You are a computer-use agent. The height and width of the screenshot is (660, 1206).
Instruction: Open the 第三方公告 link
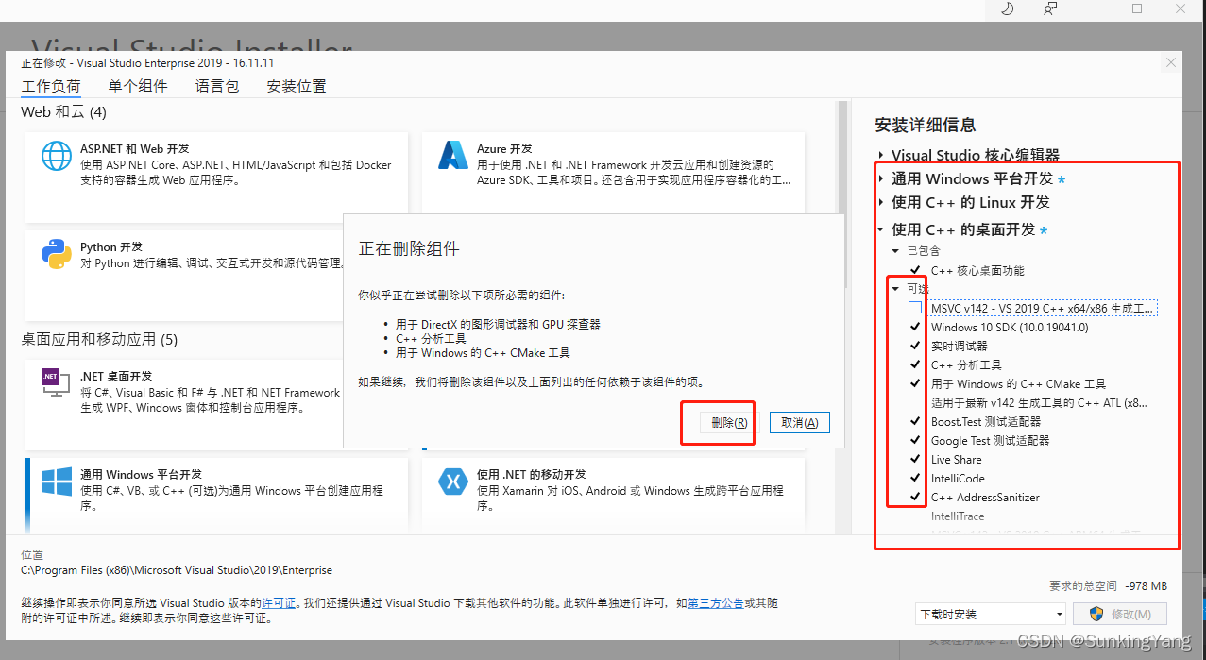coord(716,602)
